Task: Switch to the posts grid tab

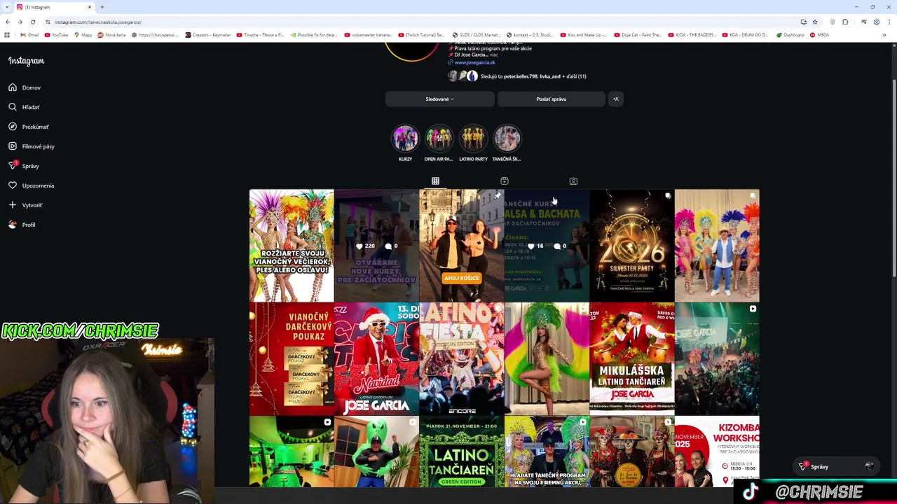Action: (x=435, y=181)
